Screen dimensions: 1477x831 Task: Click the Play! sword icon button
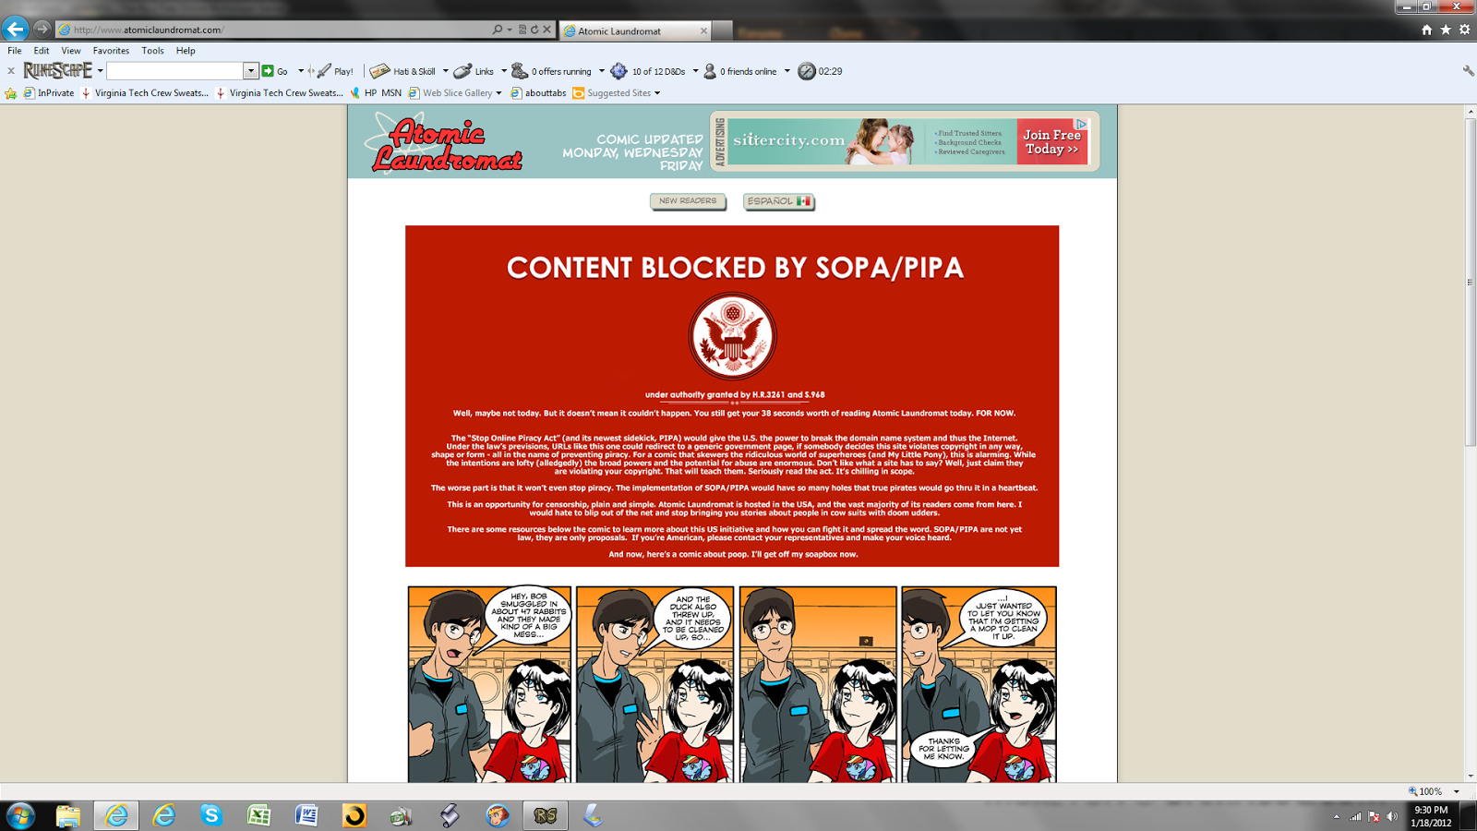[335, 71]
